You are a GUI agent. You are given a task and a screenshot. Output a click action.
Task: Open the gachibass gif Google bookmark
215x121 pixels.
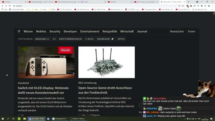[200, 10]
